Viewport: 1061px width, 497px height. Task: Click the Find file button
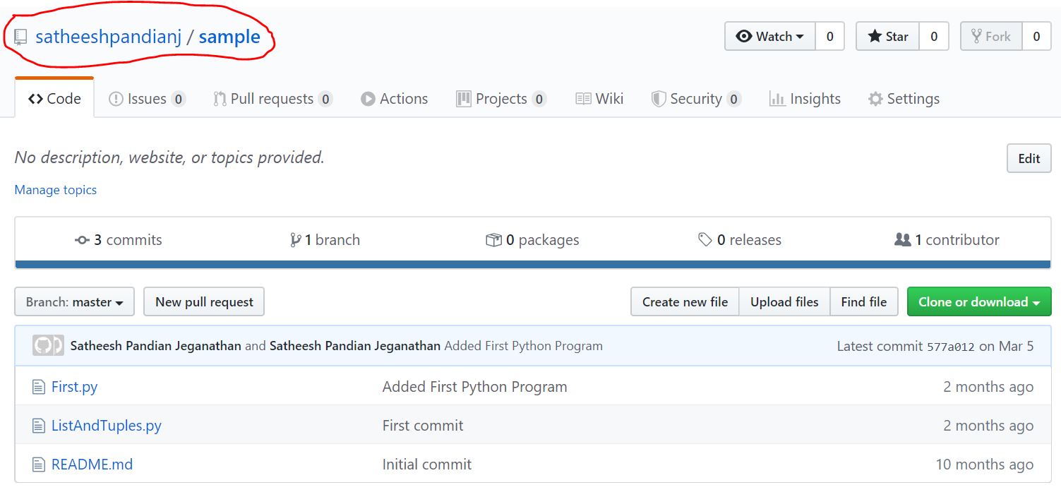pos(864,302)
